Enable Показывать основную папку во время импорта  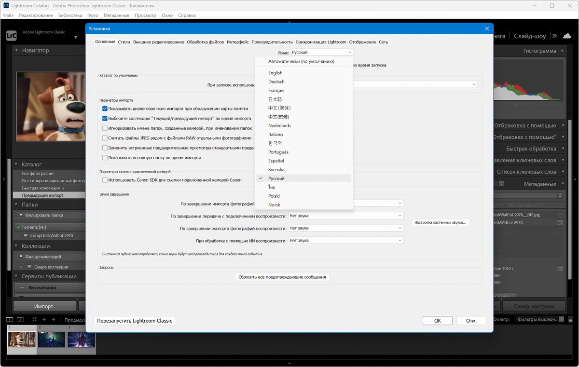[105, 158]
